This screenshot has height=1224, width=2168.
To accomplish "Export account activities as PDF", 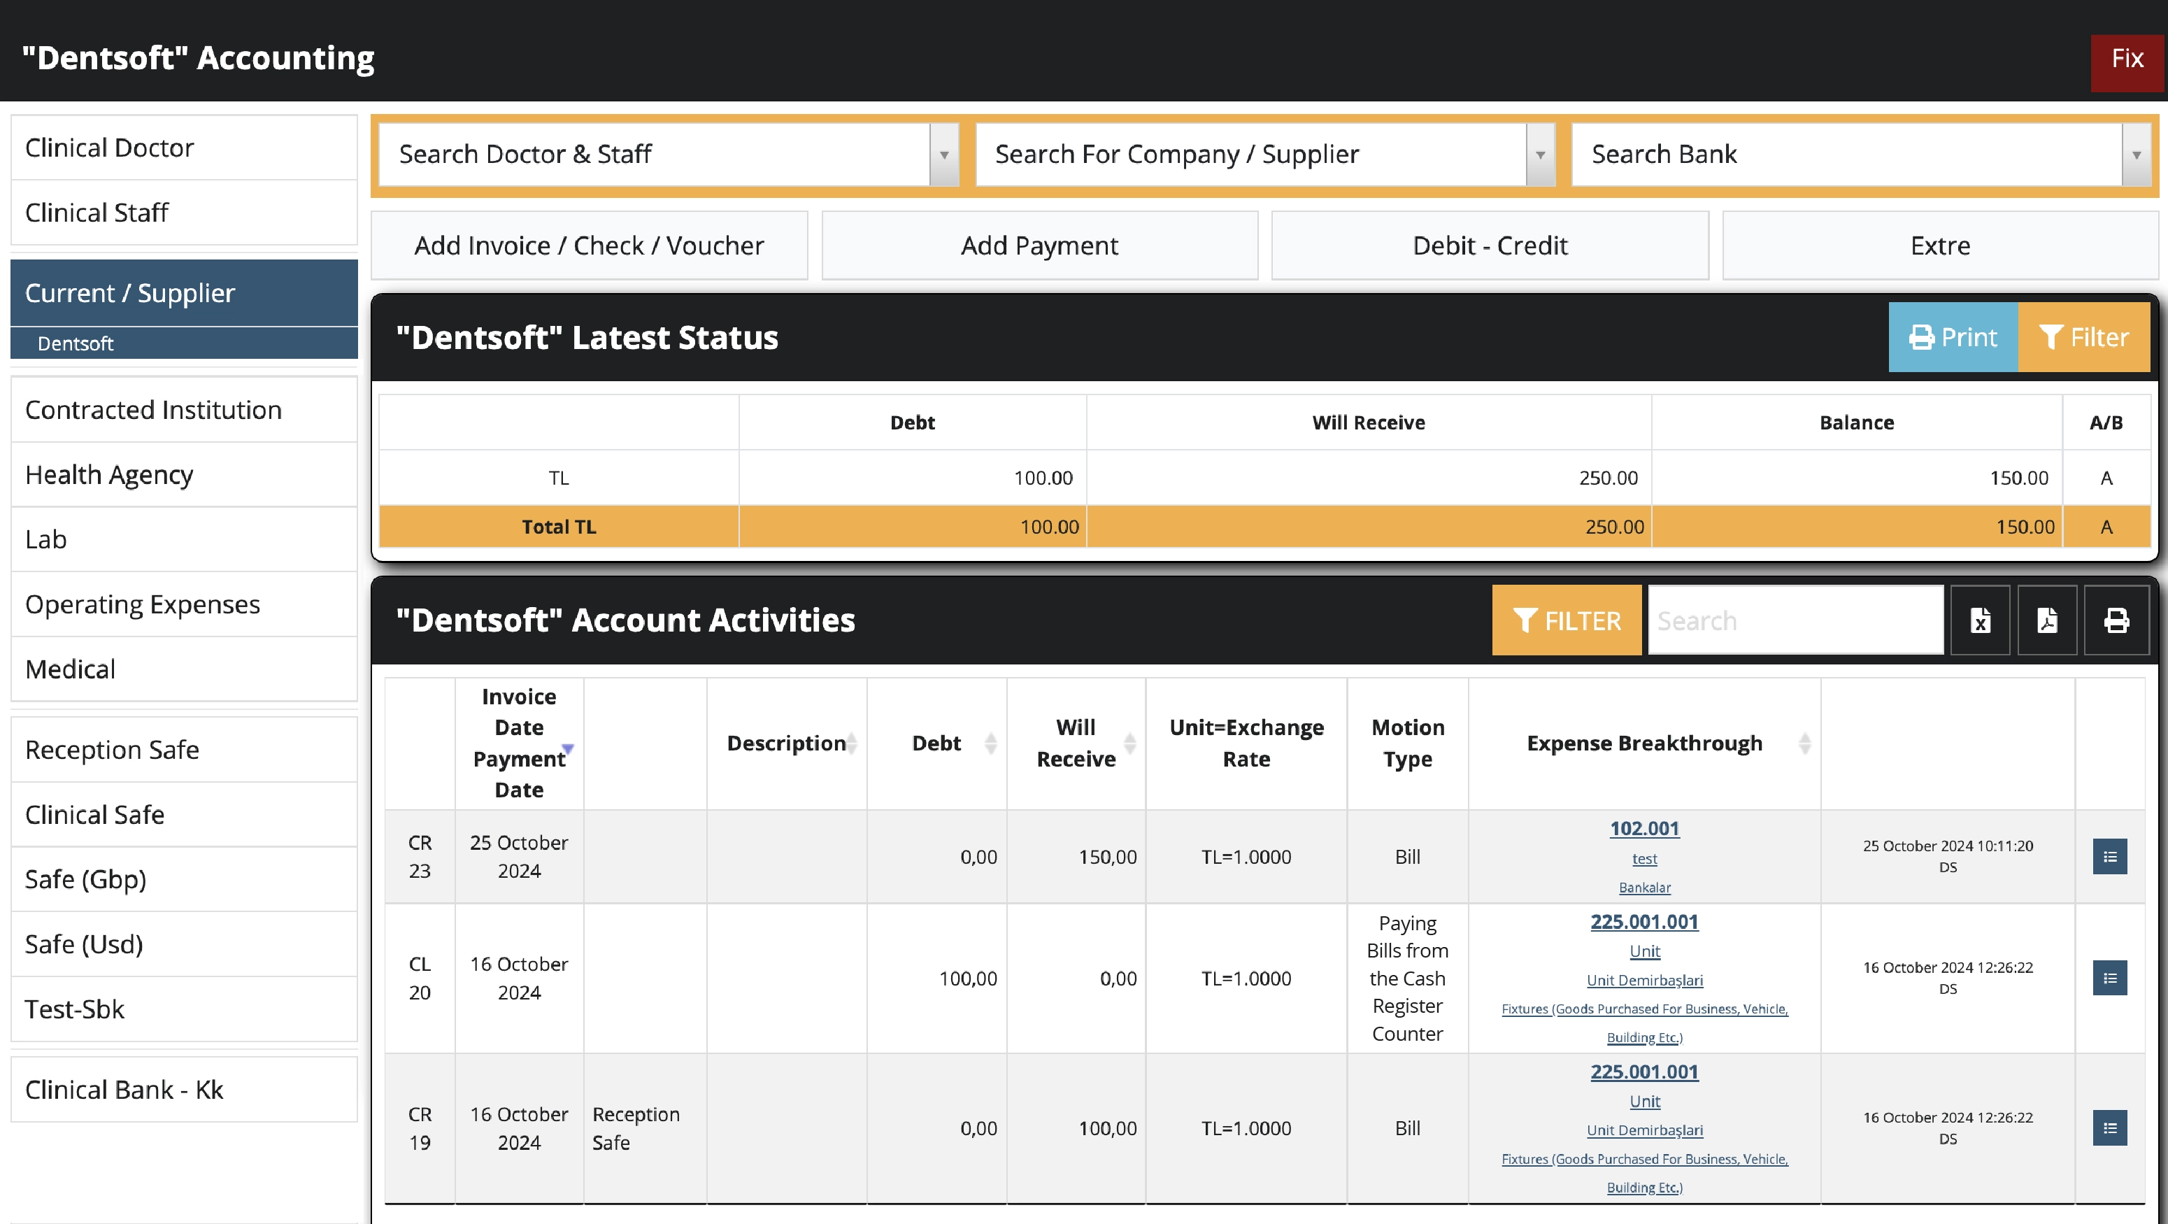I will 2047,620.
